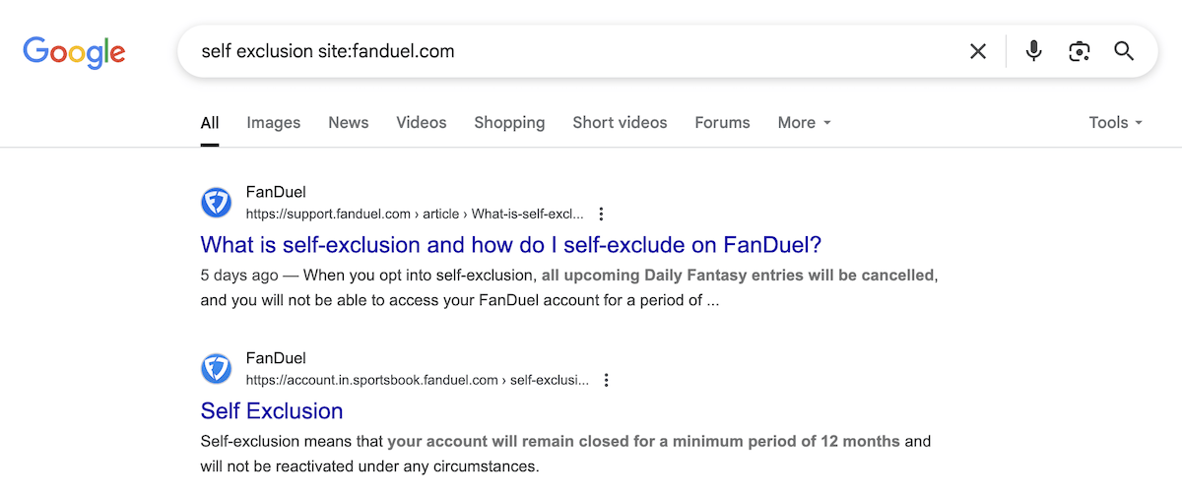The width and height of the screenshot is (1182, 495).
Task: Go to the Shopping tab
Action: (509, 123)
